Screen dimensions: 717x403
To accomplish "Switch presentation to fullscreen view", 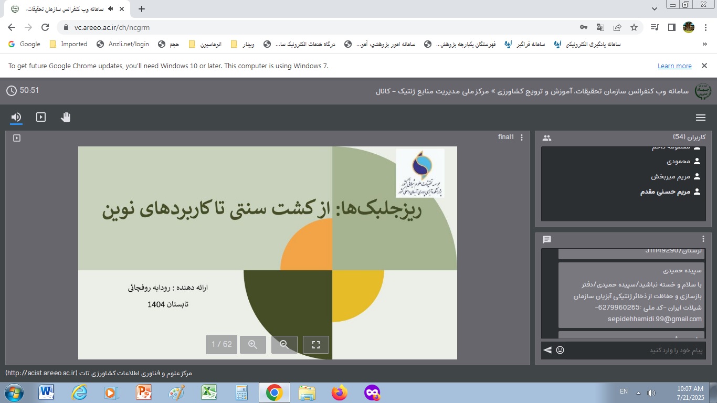I will [x=316, y=345].
